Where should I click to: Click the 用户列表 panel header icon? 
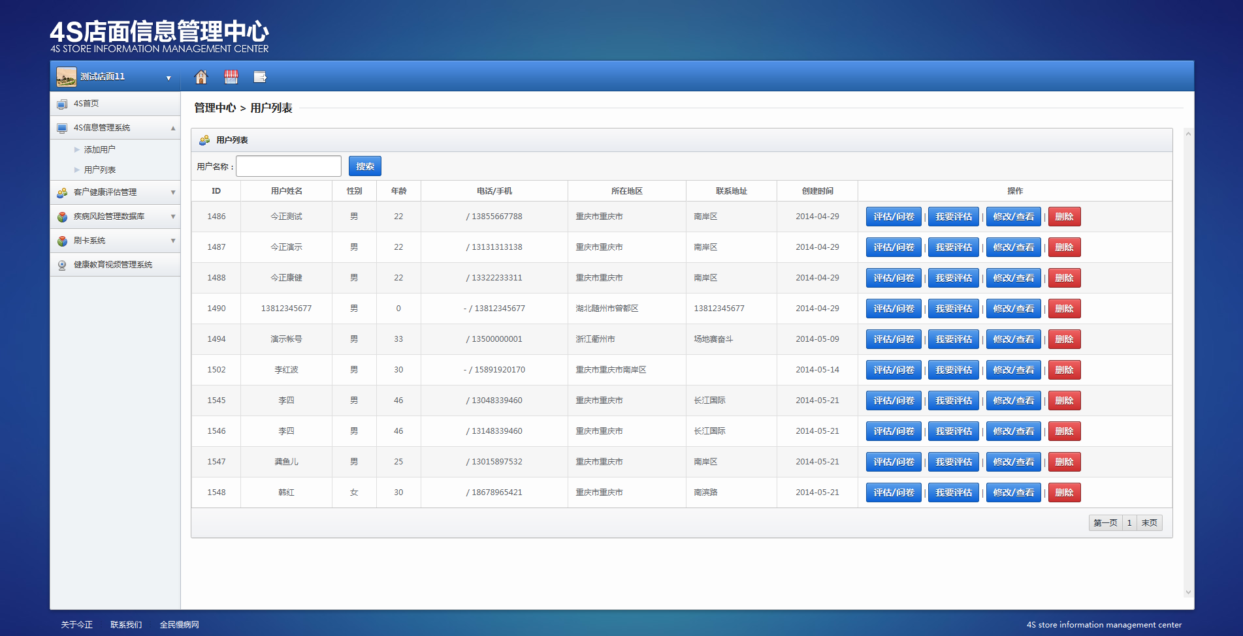[x=204, y=140]
